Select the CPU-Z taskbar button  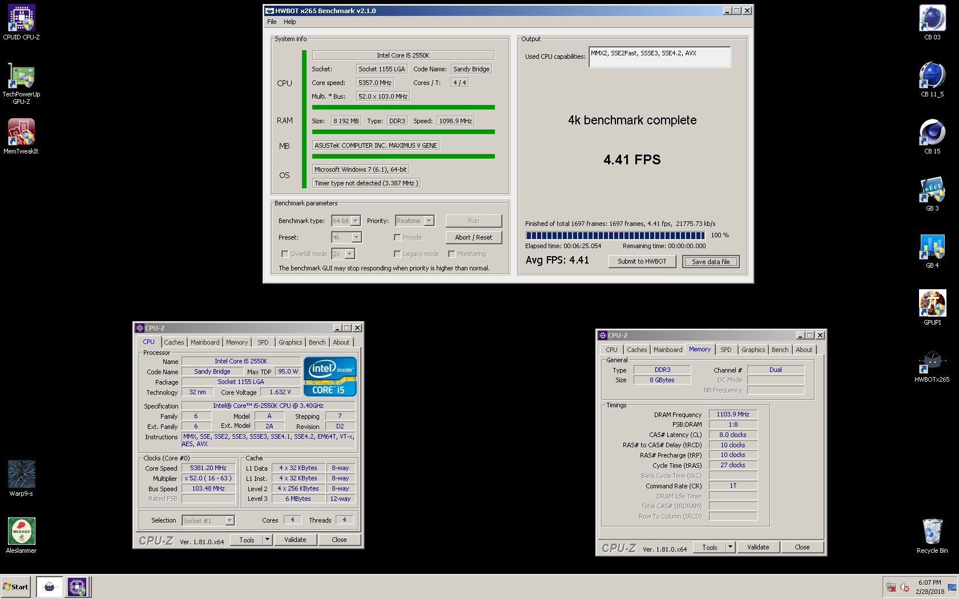click(x=77, y=586)
